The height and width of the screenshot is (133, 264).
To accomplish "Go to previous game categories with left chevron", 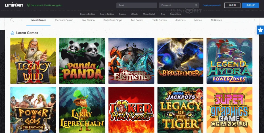I will 22,20.
